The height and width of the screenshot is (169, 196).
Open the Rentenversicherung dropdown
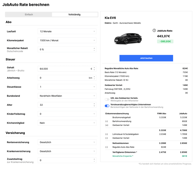pos(67,142)
